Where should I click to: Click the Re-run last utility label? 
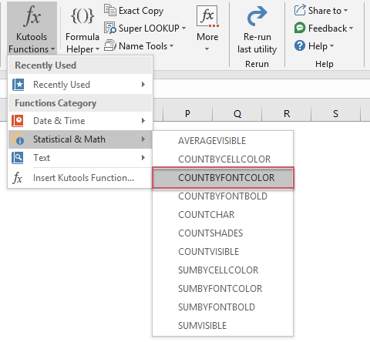[257, 43]
